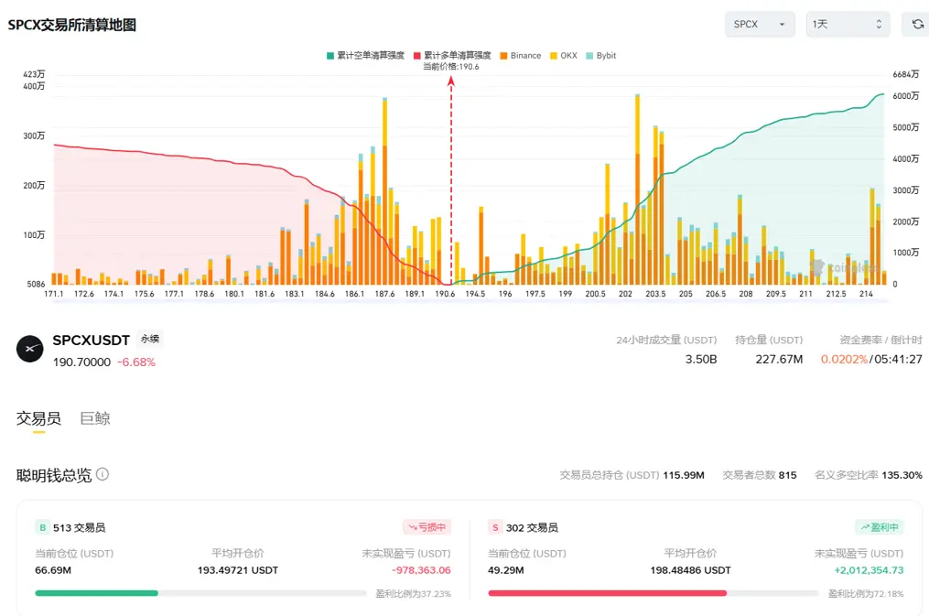Click the 盈利中 status tag
Viewport: 929px width, 616px height.
(x=880, y=527)
